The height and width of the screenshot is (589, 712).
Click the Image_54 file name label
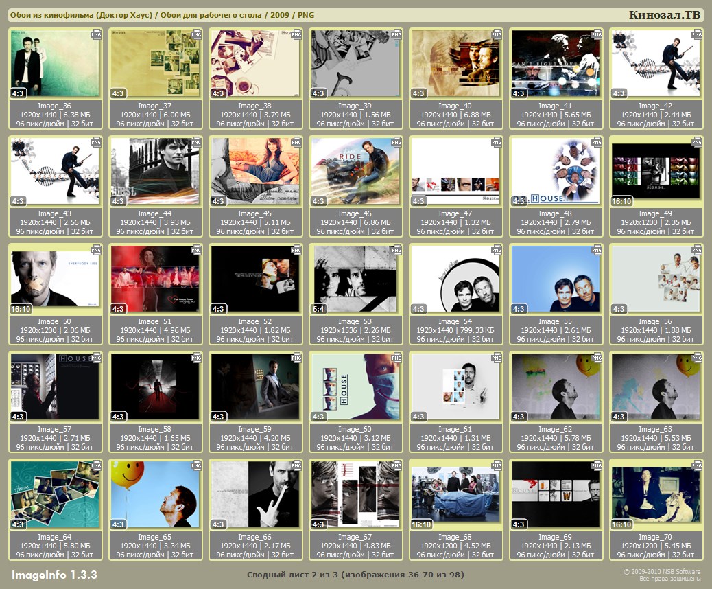pos(455,321)
